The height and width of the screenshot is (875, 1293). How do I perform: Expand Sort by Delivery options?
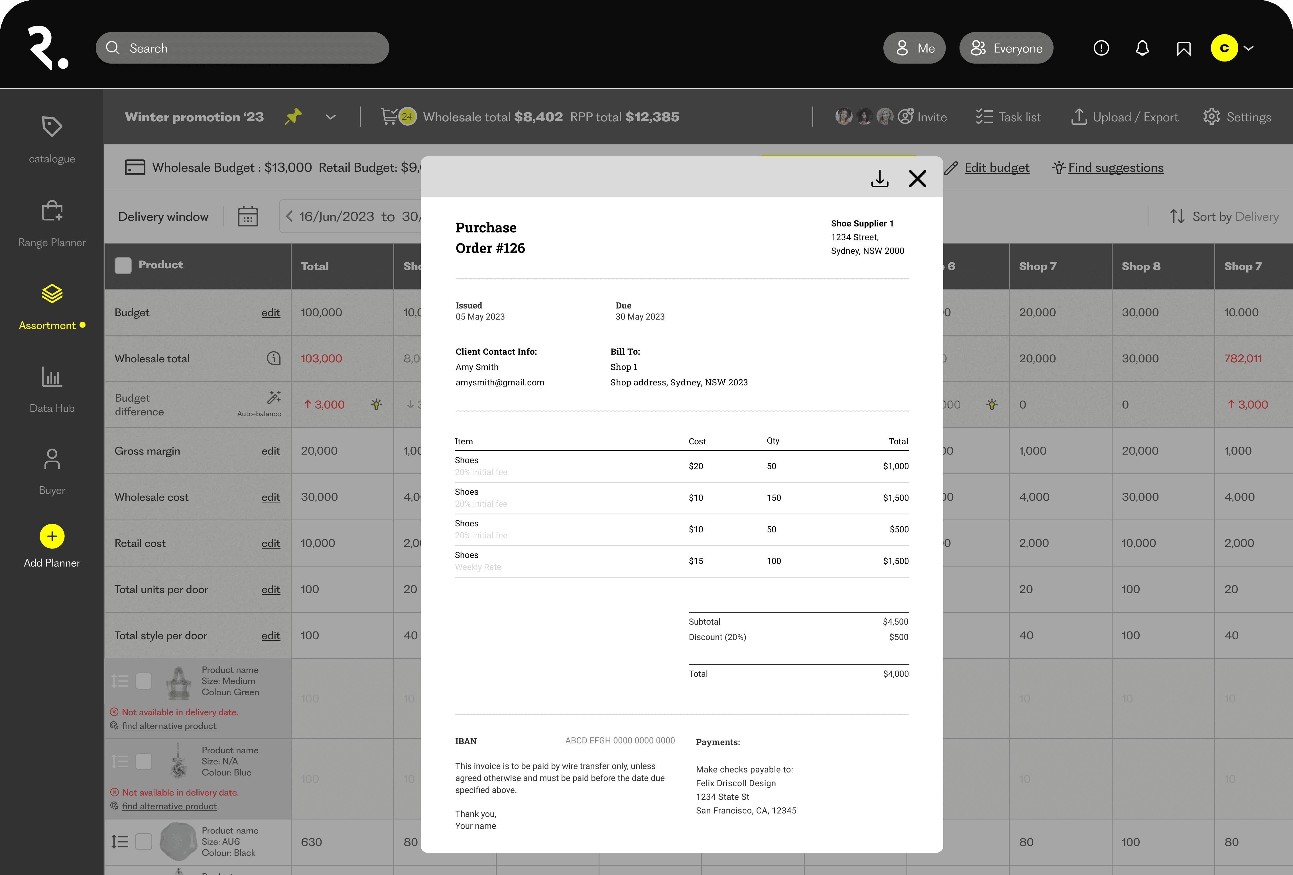point(1223,217)
